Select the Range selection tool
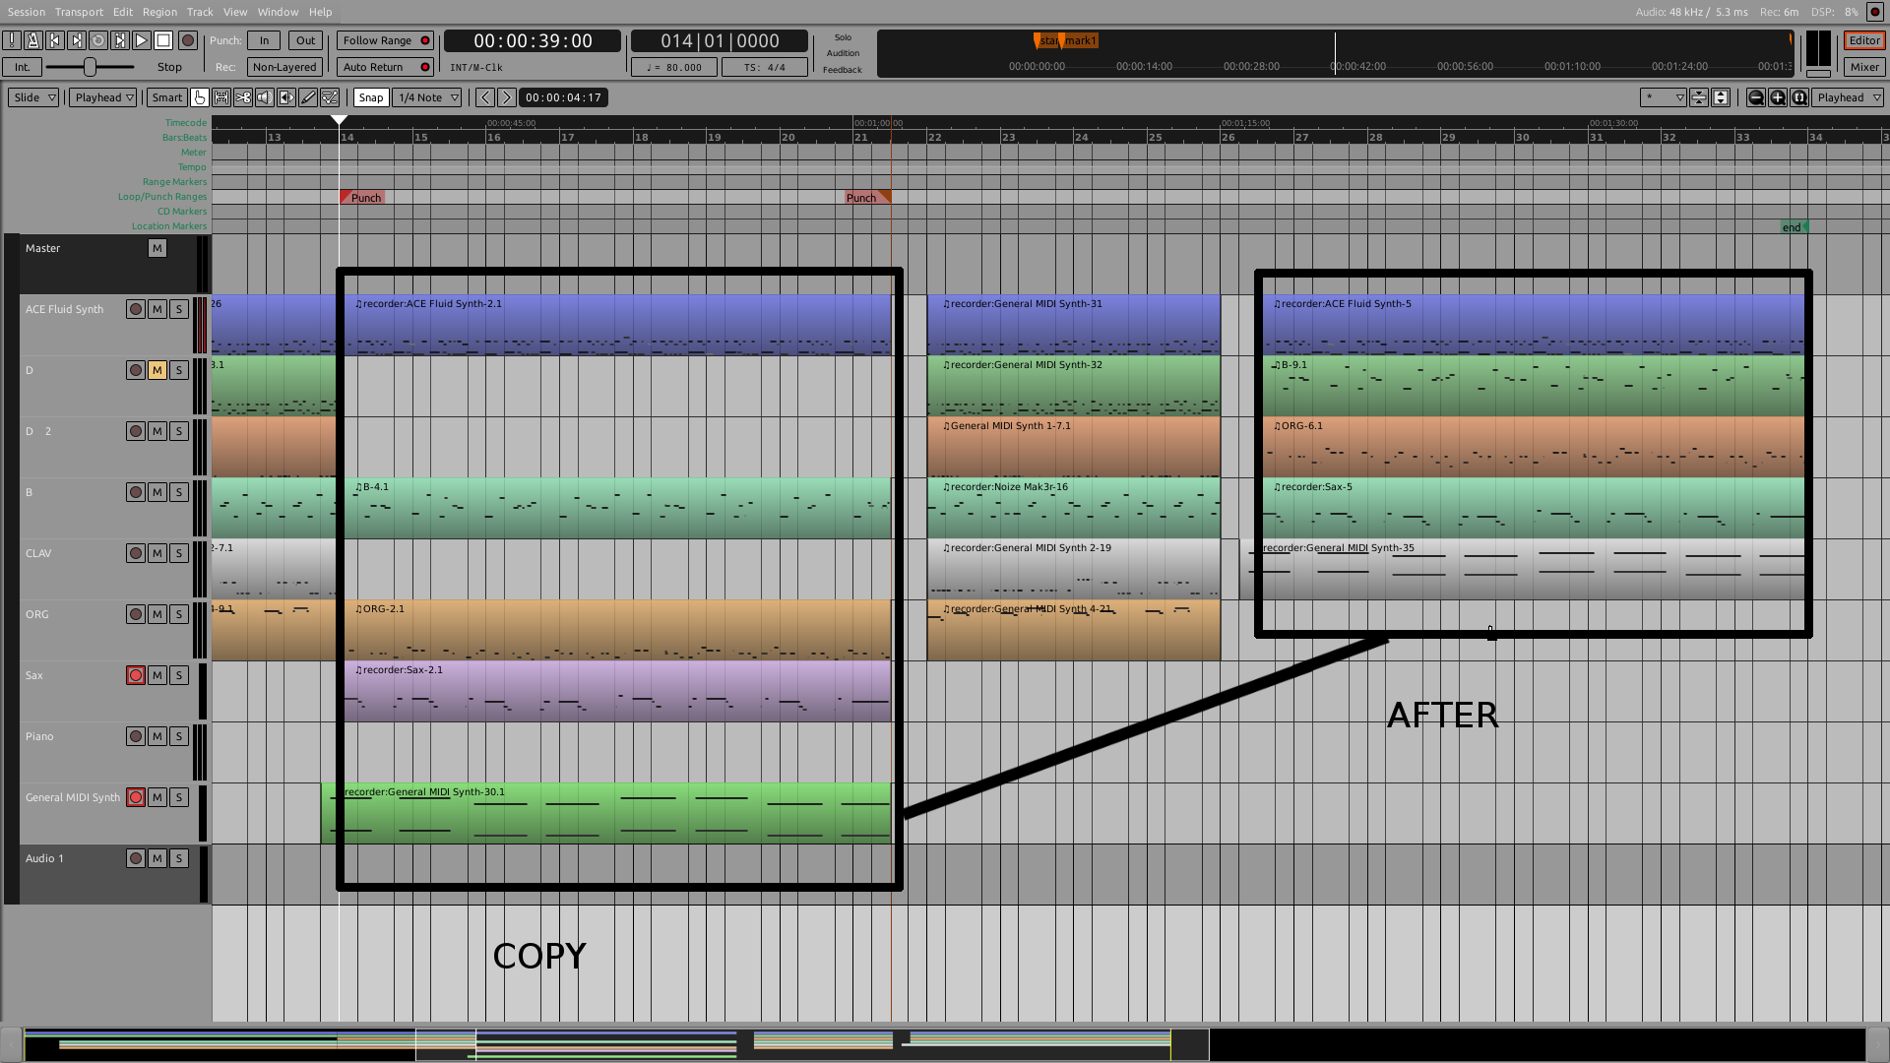Image resolution: width=1890 pixels, height=1063 pixels. pos(221,97)
